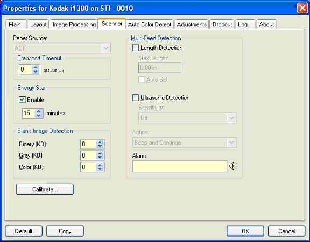Toggle the Length Detection checkbox
This screenshot has height=242, width=310.
click(136, 48)
